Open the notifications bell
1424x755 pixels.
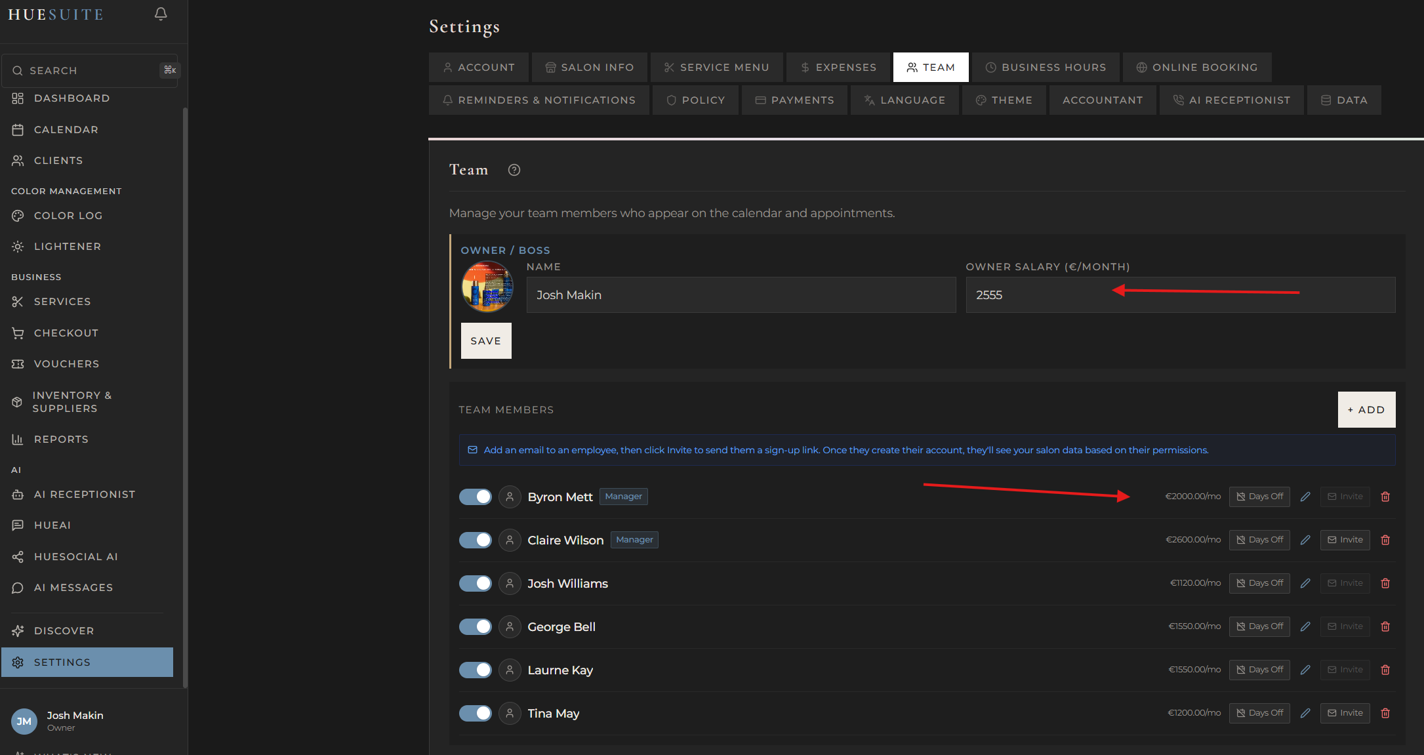click(160, 14)
